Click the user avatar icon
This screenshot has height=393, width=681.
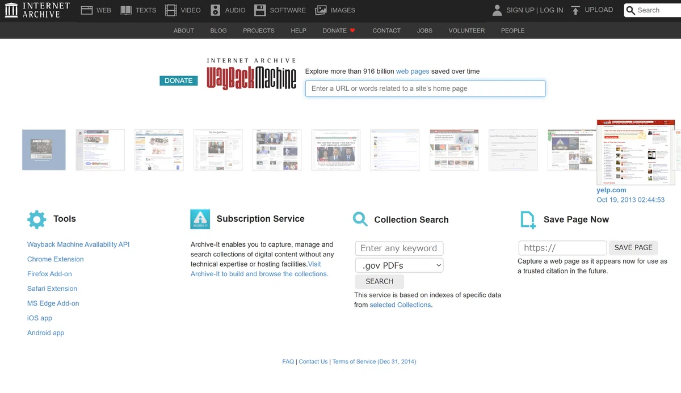(497, 10)
